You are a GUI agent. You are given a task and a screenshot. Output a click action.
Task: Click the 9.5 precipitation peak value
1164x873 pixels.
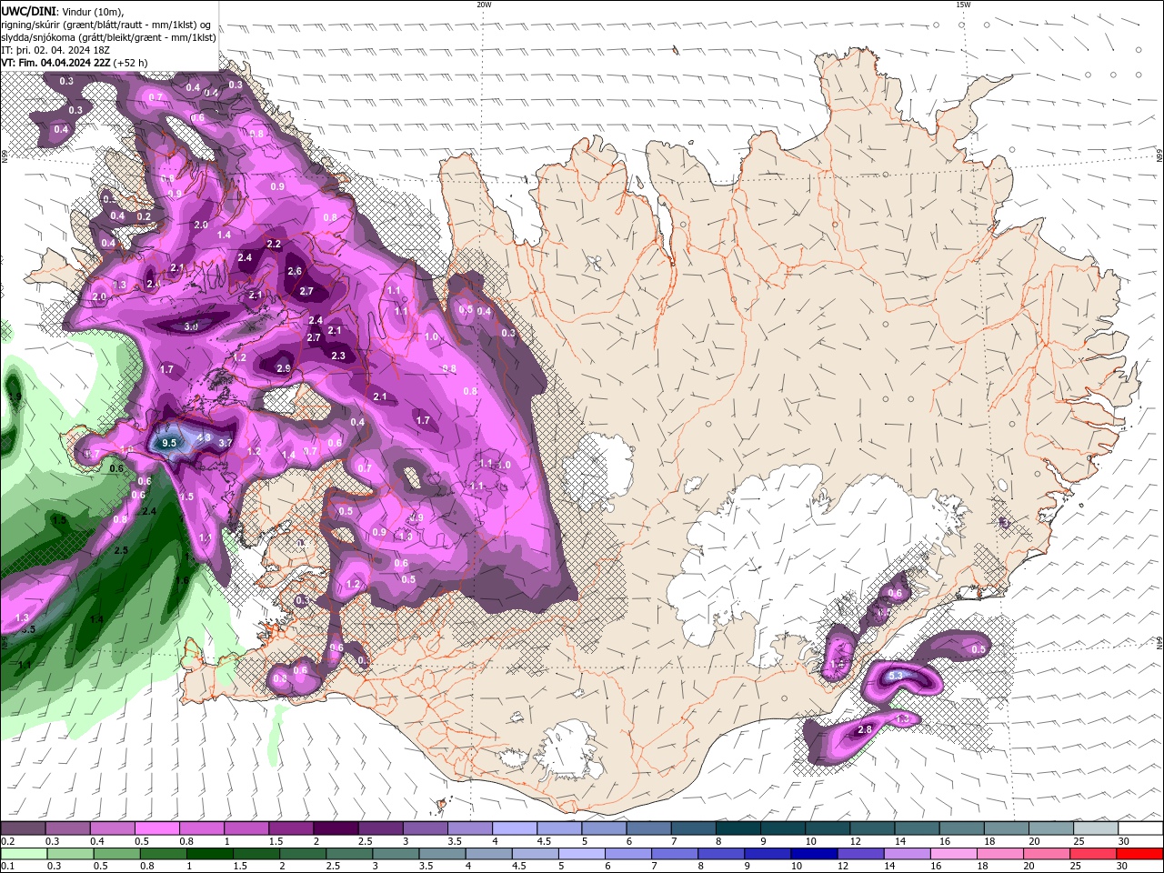[x=169, y=443]
